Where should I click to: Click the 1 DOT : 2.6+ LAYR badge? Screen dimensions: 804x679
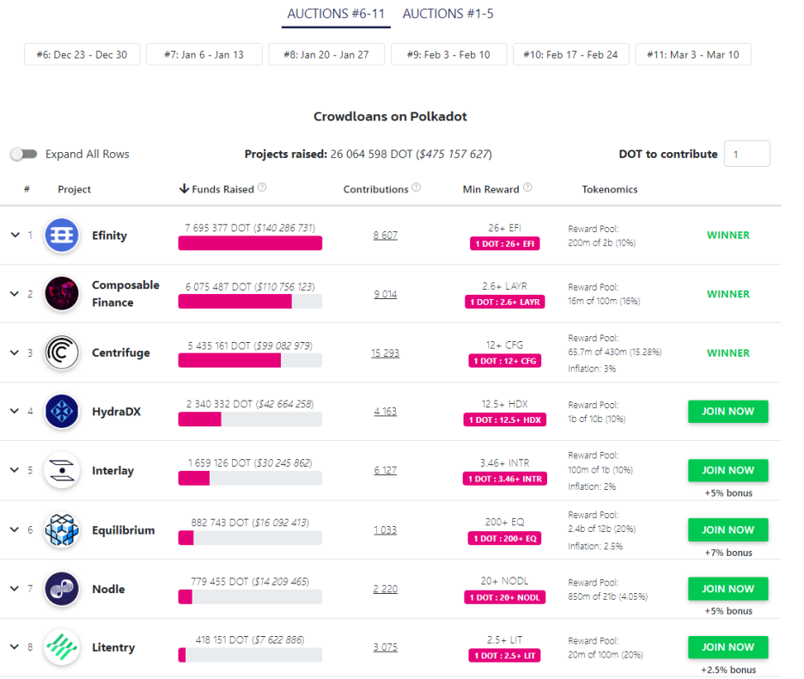(504, 302)
